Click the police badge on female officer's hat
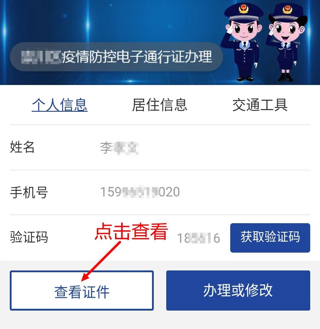 [287, 9]
